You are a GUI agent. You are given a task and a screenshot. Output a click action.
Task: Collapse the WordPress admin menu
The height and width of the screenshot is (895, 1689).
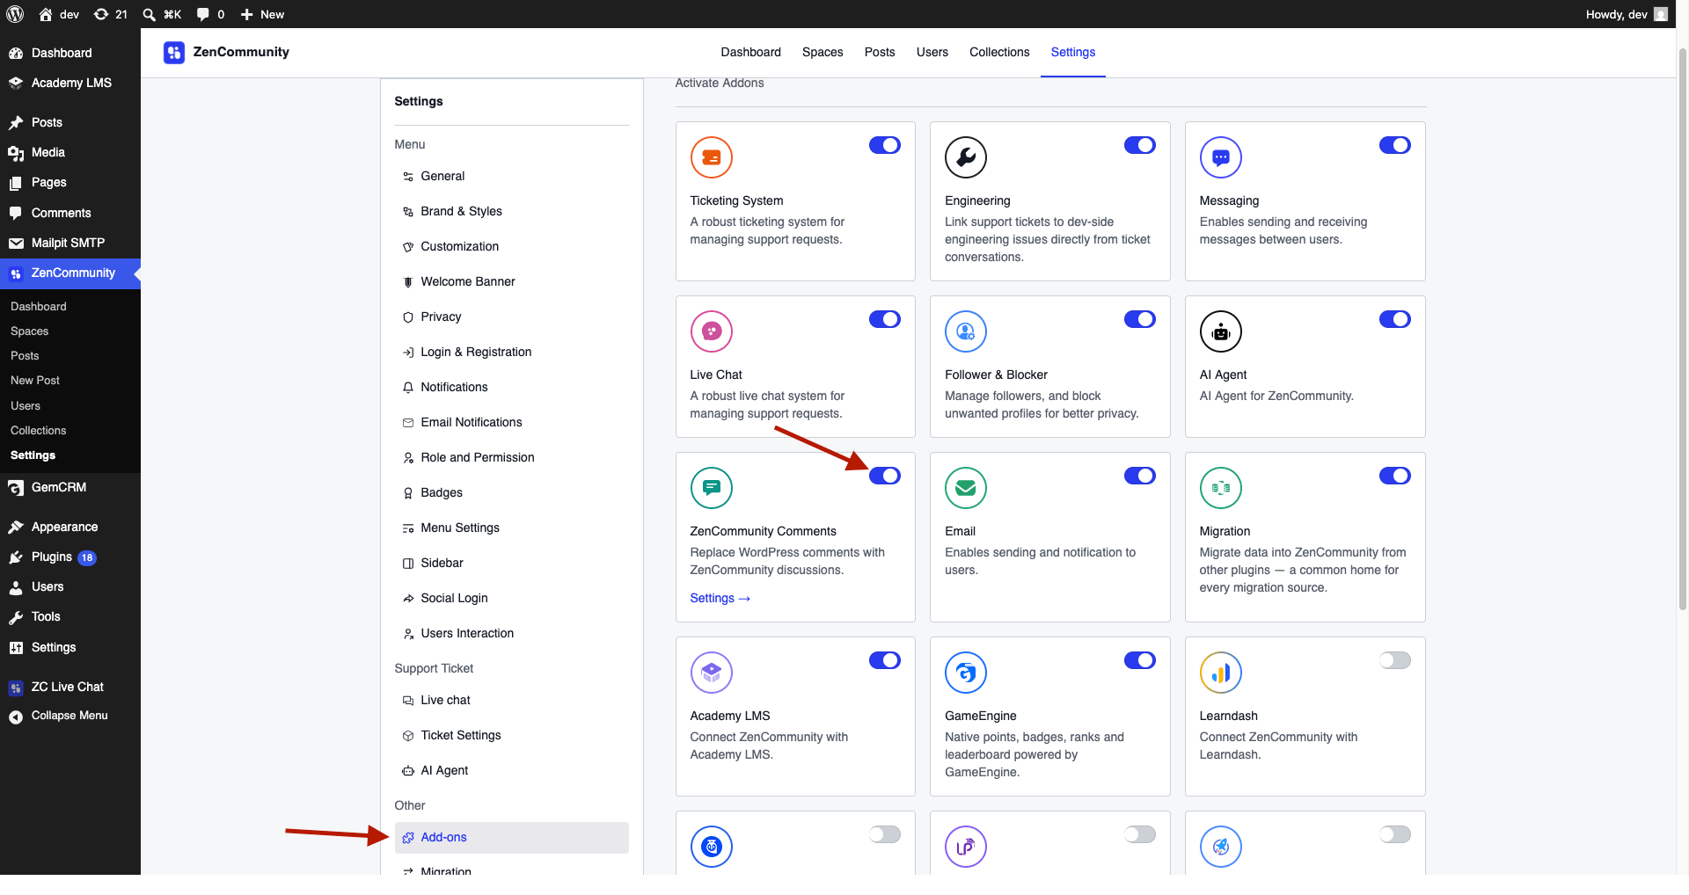(x=70, y=716)
